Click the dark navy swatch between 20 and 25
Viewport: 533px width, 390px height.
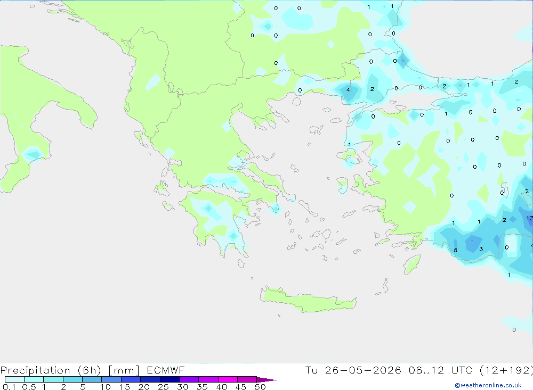click(150, 379)
